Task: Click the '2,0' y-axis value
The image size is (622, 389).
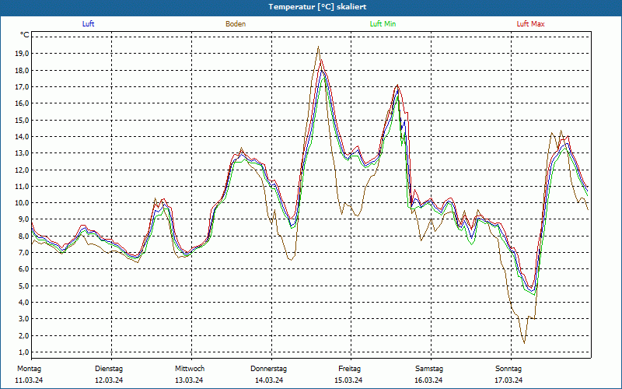Action: coord(23,335)
